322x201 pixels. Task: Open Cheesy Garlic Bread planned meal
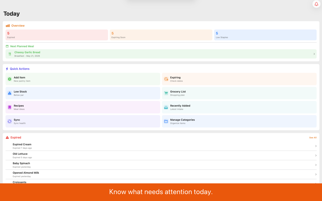161,54
